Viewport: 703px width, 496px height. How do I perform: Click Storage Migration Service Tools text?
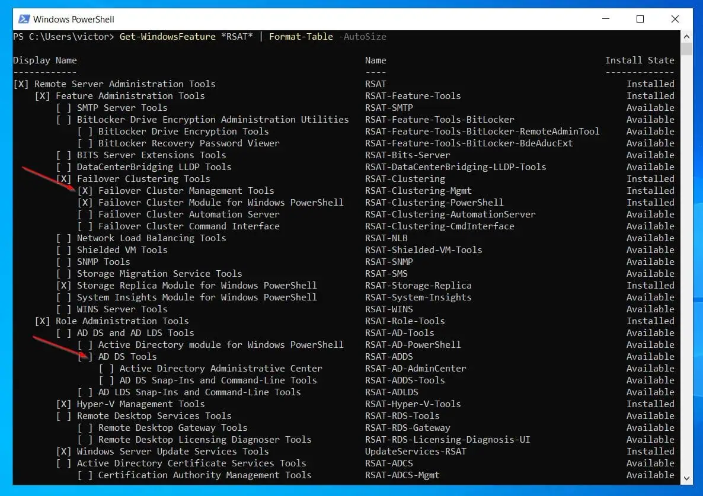(x=159, y=274)
